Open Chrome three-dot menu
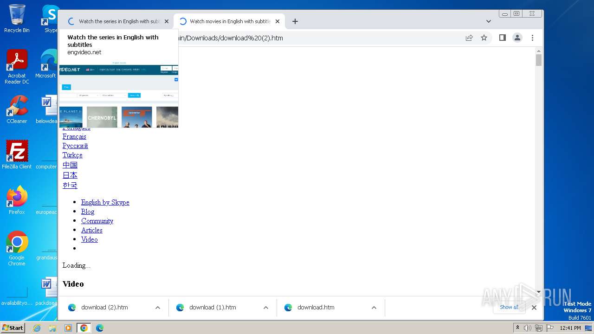The width and height of the screenshot is (594, 334). [532, 38]
